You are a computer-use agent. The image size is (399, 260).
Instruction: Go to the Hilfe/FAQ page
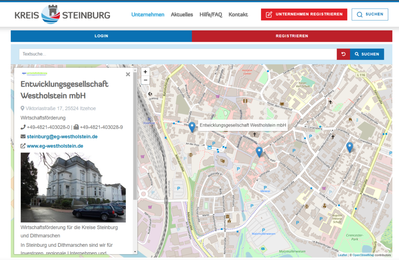211,15
